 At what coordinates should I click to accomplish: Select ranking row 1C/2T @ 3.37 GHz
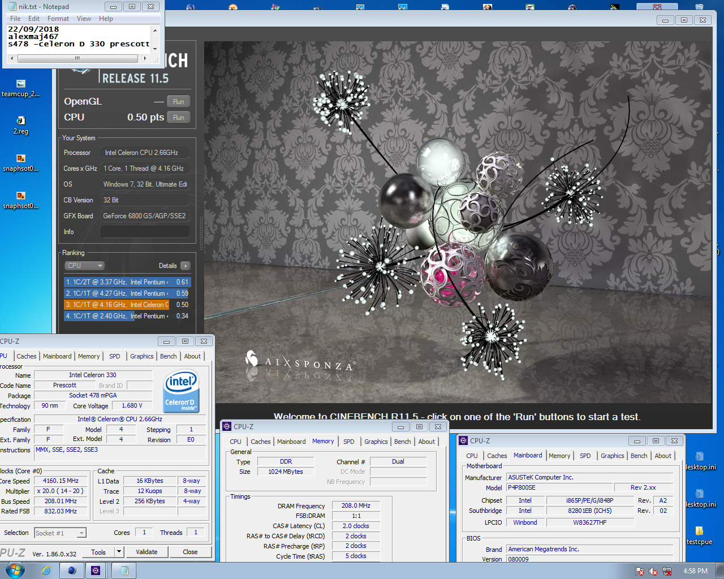click(x=127, y=282)
